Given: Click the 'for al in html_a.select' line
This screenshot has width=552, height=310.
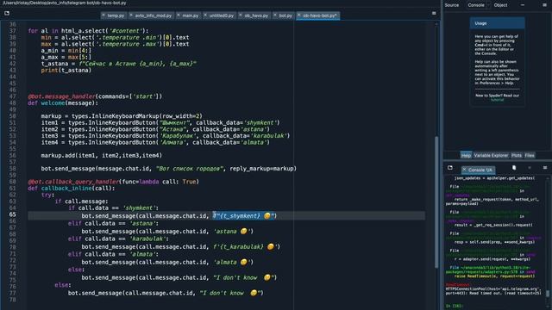Looking at the screenshot, I should 88,31.
